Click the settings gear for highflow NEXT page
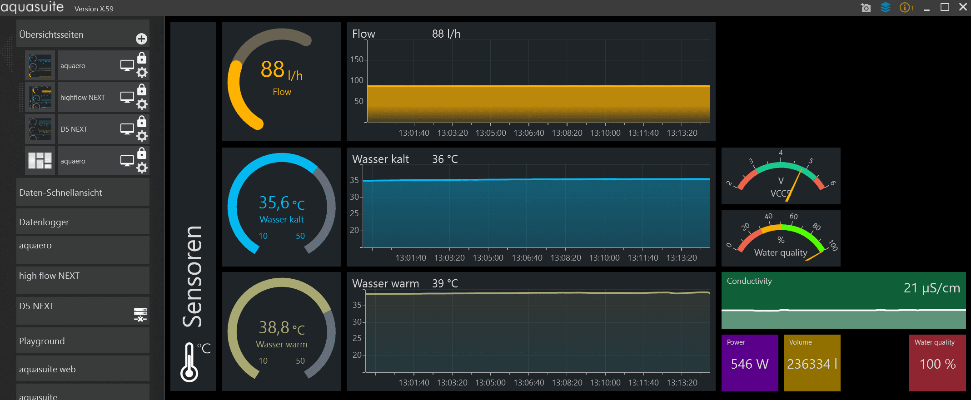 click(142, 104)
